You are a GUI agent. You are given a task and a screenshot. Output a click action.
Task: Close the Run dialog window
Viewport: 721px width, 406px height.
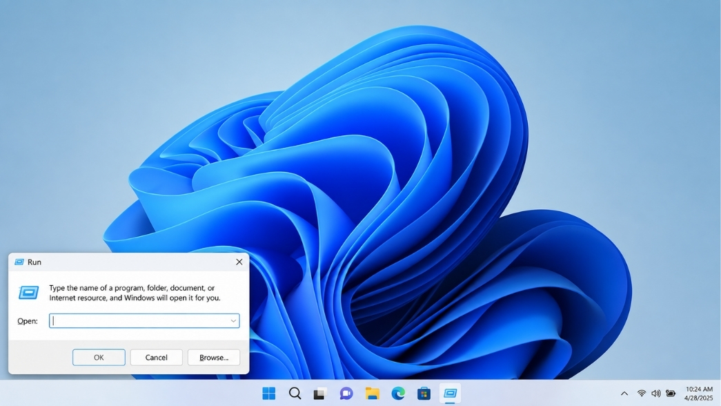[239, 262]
